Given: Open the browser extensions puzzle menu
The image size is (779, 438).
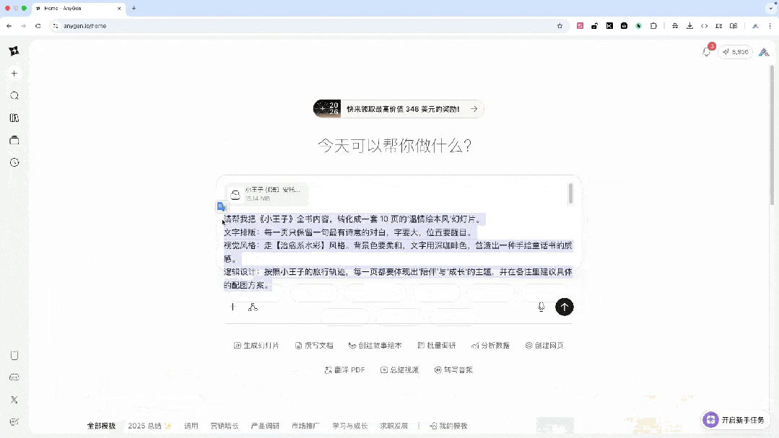Looking at the screenshot, I should (653, 25).
